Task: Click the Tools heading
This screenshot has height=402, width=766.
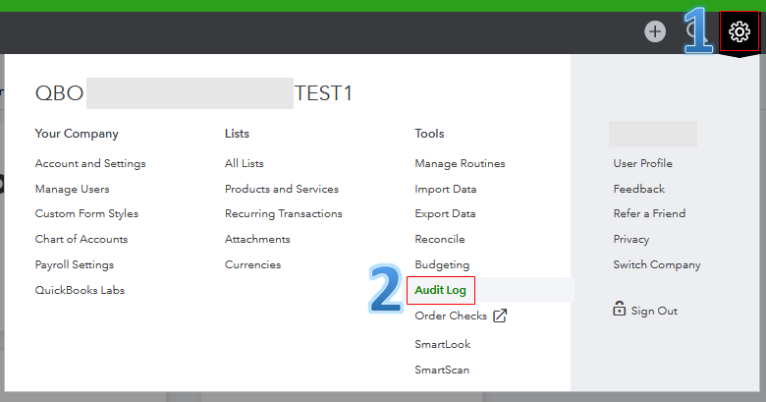Action: 429,134
